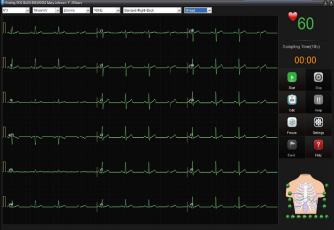The image size is (334, 230).
Task: Click the Stop recording icon
Action: (318, 78)
